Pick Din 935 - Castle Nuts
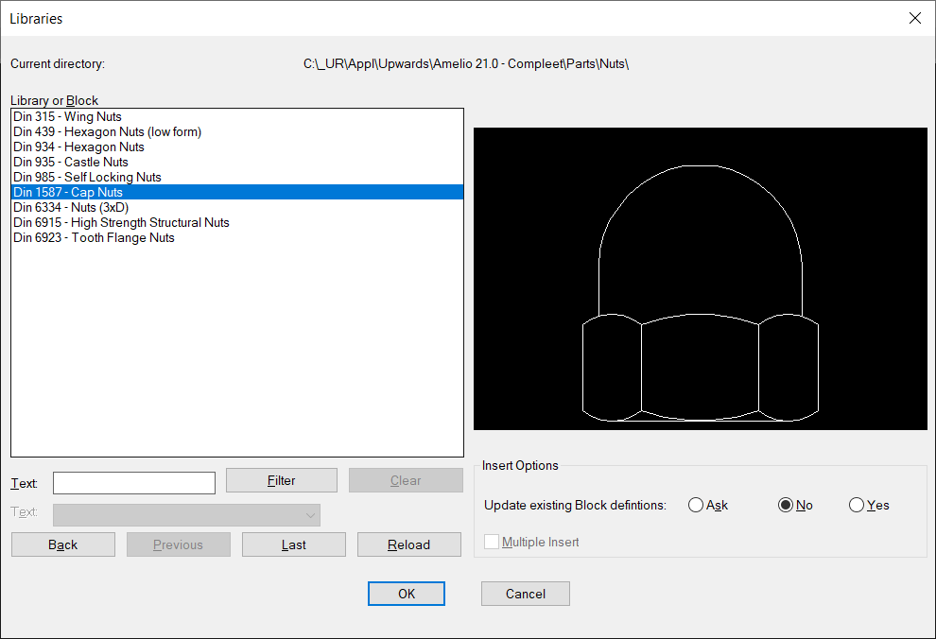 tap(237, 162)
